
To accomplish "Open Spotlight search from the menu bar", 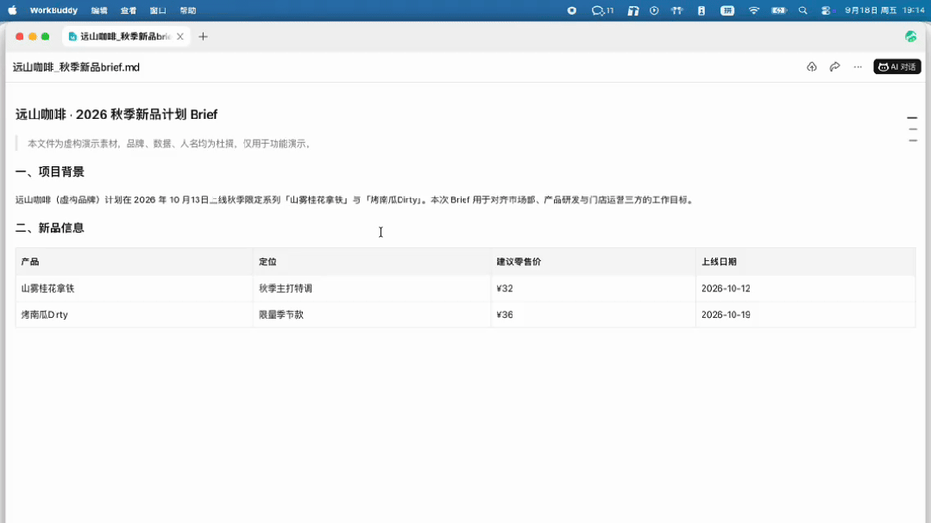I will tap(802, 10).
